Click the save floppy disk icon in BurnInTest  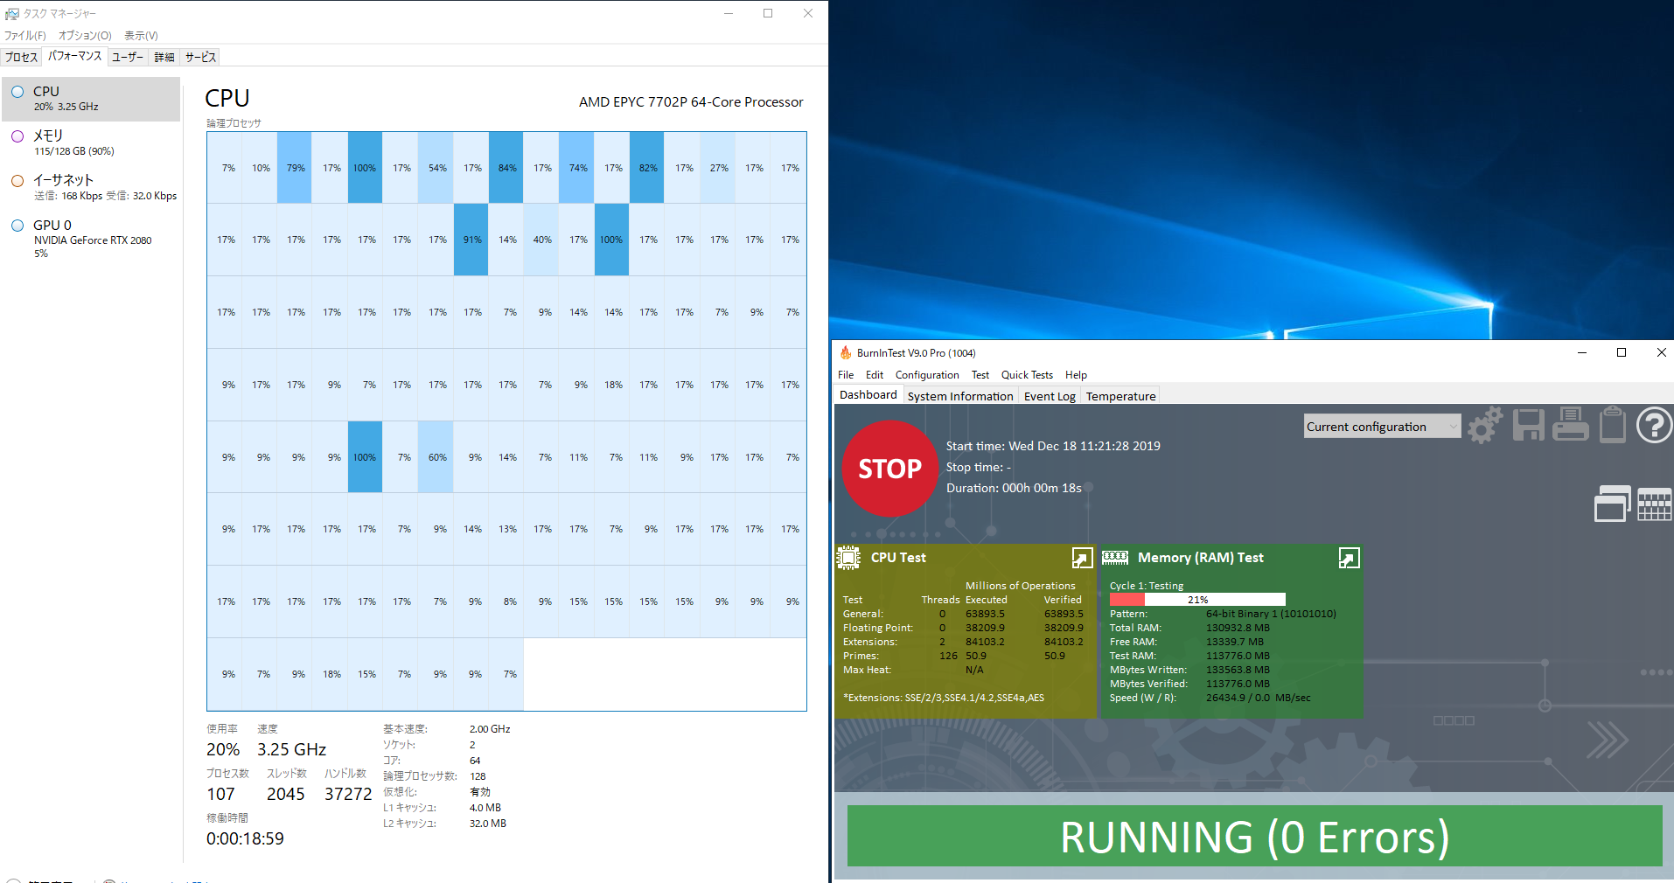[x=1528, y=426]
